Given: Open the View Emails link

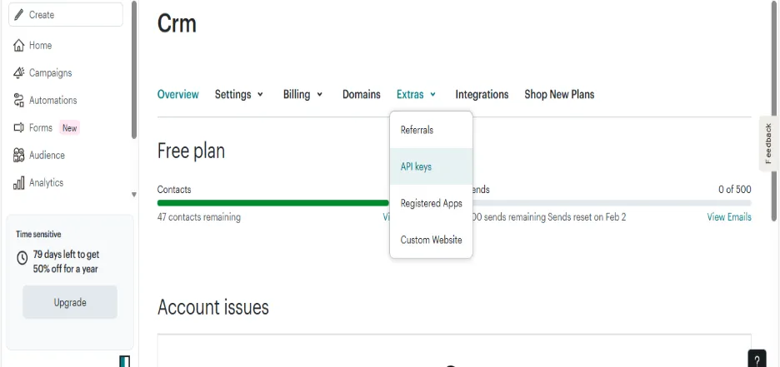Looking at the screenshot, I should (729, 217).
